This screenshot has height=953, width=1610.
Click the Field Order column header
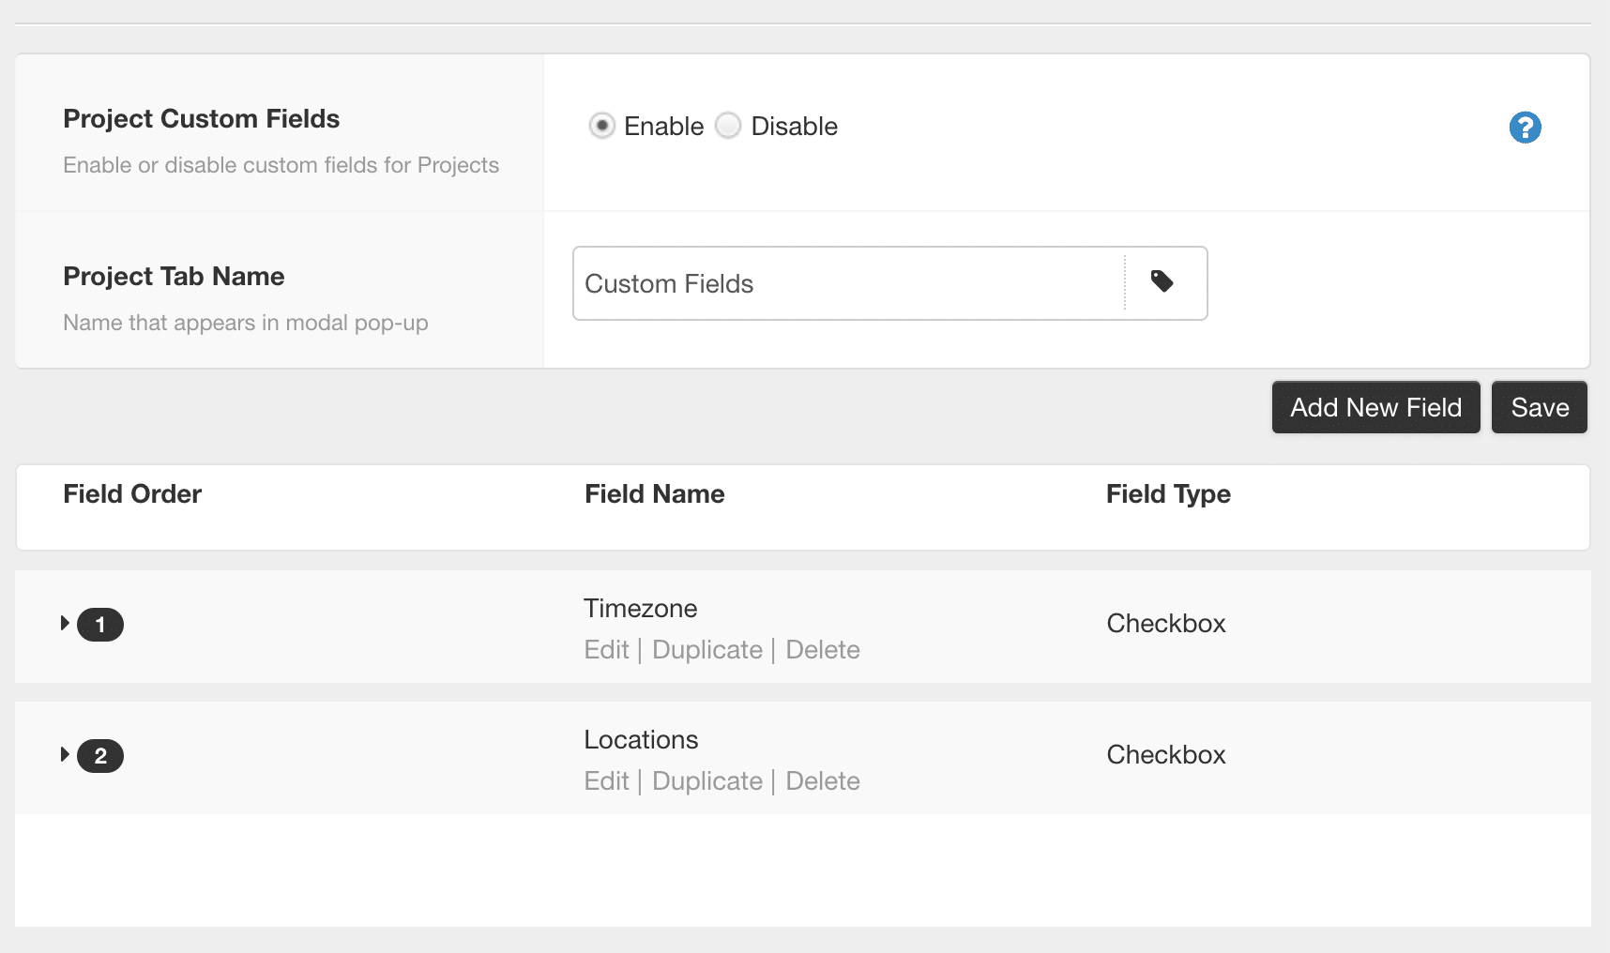132,493
